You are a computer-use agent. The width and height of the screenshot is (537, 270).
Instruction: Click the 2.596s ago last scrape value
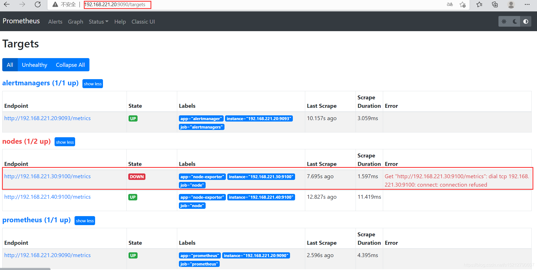tap(320, 255)
